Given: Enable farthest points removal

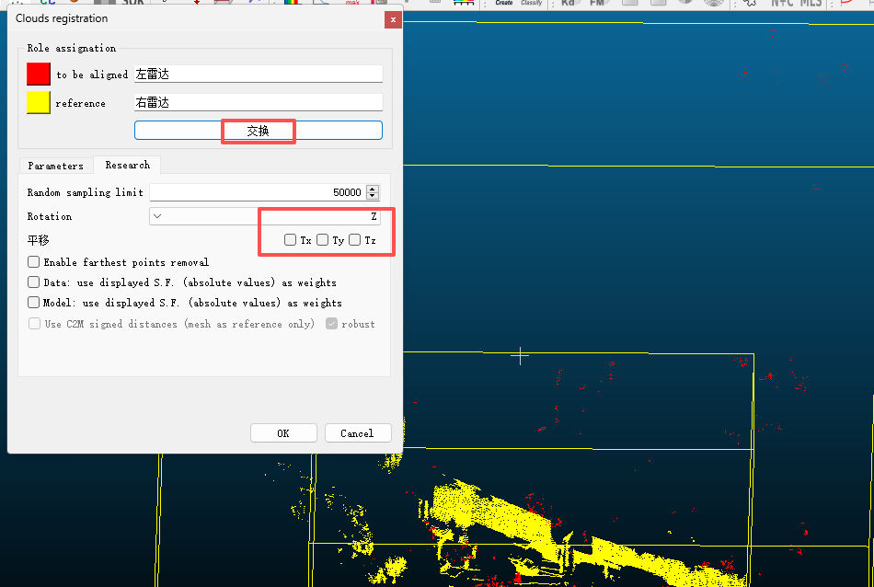Looking at the screenshot, I should pos(33,261).
